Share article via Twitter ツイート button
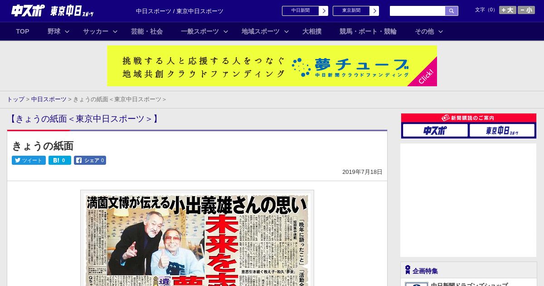Viewport: 544px width, 286px height. [29, 160]
